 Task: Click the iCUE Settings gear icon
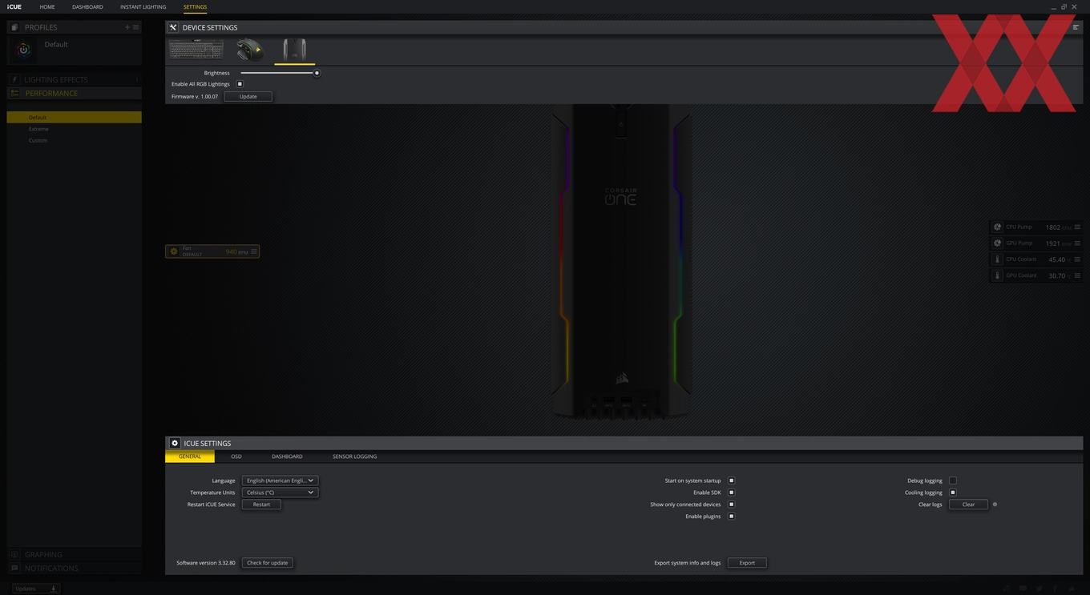point(175,443)
